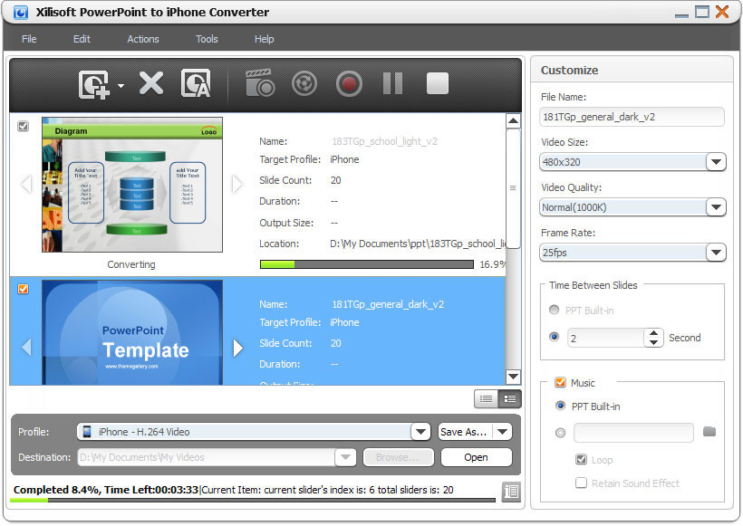This screenshot has width=743, height=526.
Task: Open the Actions menu
Action: click(x=142, y=39)
